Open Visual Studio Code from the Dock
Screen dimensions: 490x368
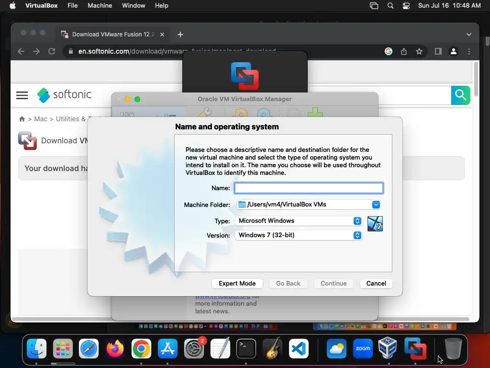299,348
